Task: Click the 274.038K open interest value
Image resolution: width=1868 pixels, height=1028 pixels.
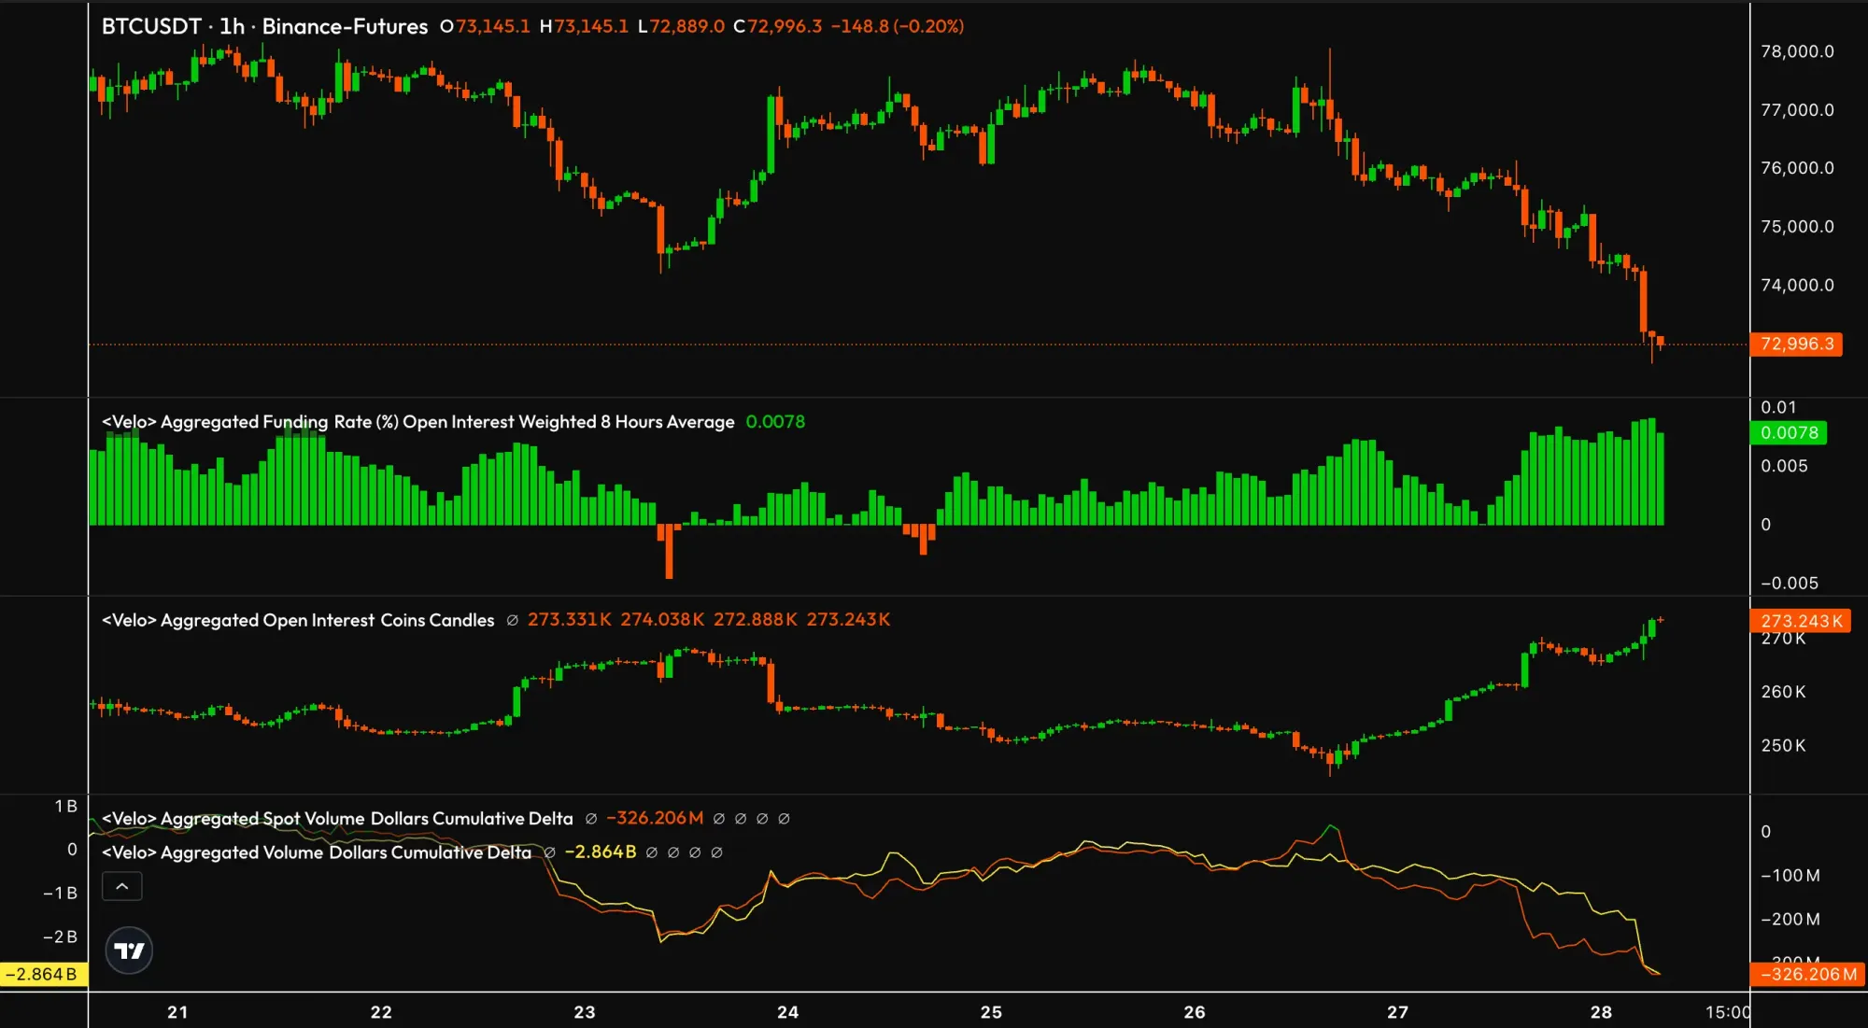Action: coord(662,620)
